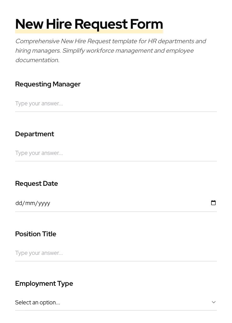Click the Requesting Manager label

coord(48,84)
